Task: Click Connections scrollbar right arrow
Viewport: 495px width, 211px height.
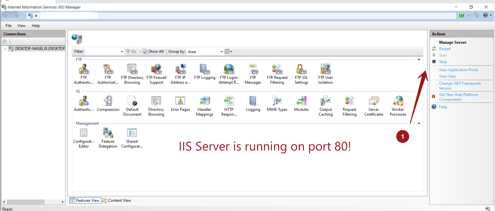Action: click(x=62, y=202)
